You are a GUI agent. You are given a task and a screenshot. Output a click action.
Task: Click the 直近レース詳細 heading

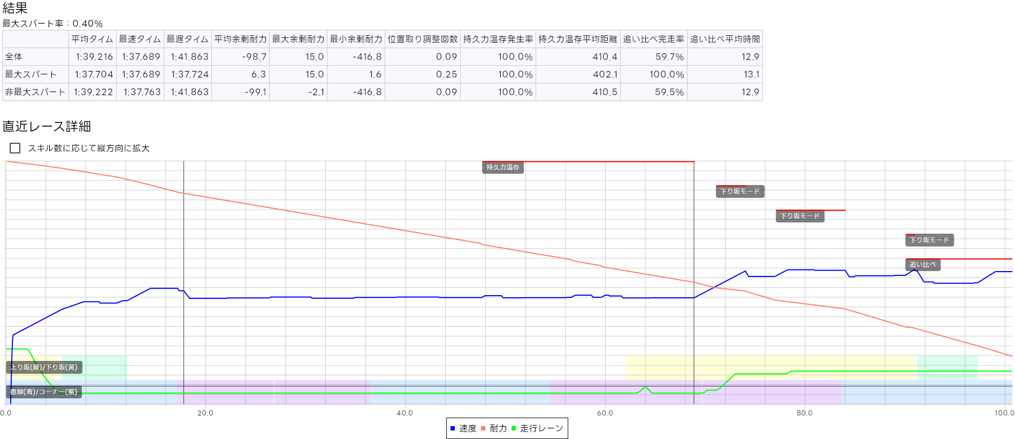[x=47, y=126]
